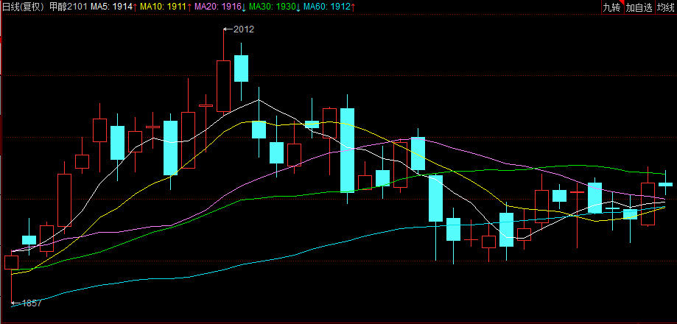Click the tall red candle at the 2012 high
This screenshot has width=677, height=324.
(223, 86)
